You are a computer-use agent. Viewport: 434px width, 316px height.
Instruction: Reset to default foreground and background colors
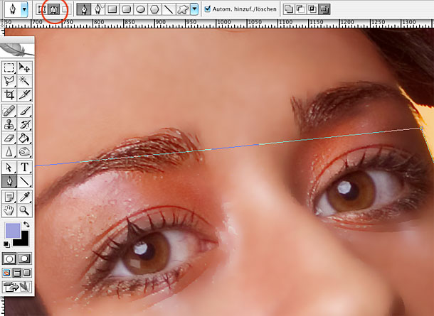click(6, 244)
